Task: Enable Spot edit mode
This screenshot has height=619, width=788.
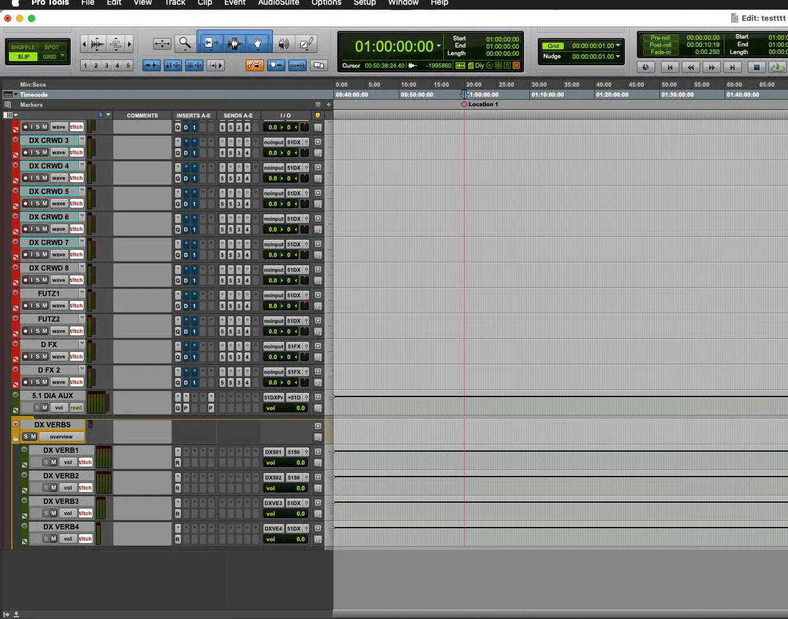Action: click(52, 47)
